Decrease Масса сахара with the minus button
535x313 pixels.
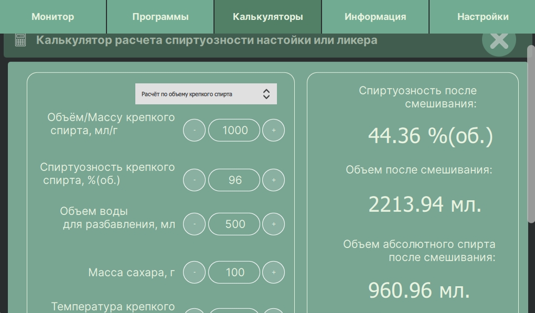tap(194, 272)
